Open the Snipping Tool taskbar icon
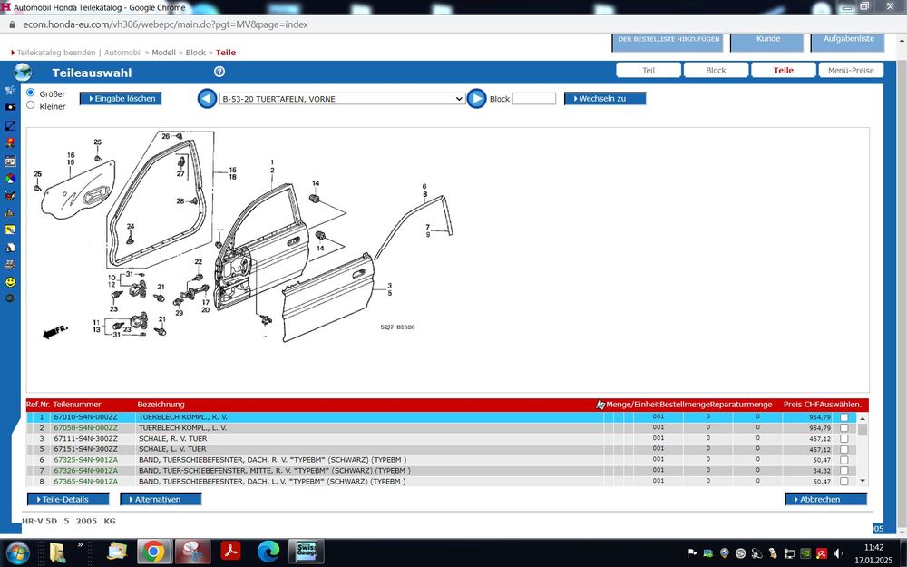The image size is (907, 567). click(192, 552)
